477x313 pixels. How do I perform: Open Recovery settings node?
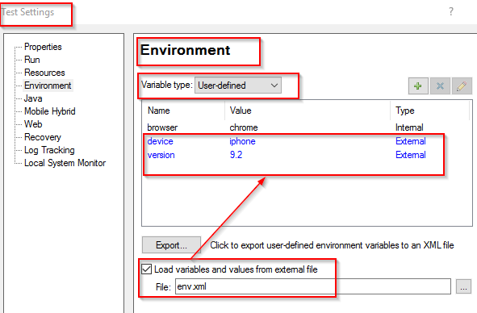pyautogui.click(x=43, y=137)
